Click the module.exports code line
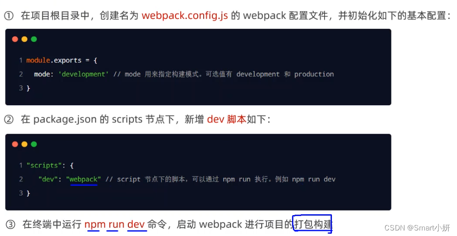Viewport: 457px width, 236px height. (61, 60)
